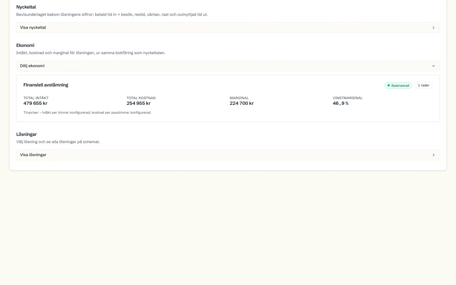Click the MARGINAL label
This screenshot has height=285, width=456.
[x=239, y=98]
